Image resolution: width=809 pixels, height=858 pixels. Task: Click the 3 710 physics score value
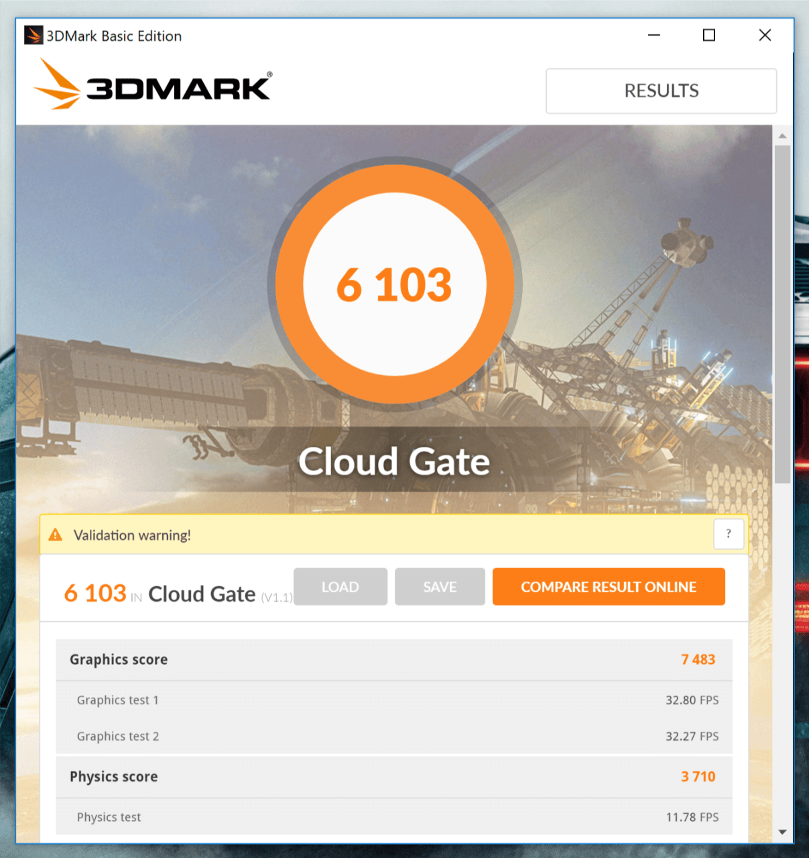[x=698, y=776]
